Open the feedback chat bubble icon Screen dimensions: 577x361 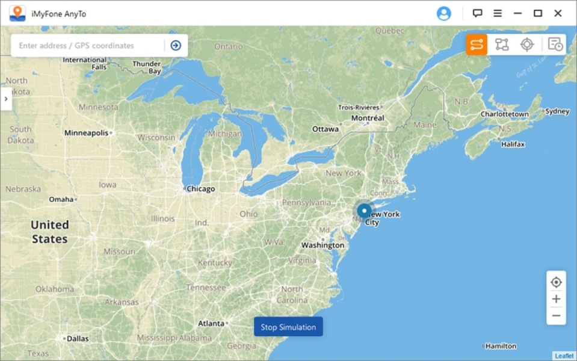(477, 13)
